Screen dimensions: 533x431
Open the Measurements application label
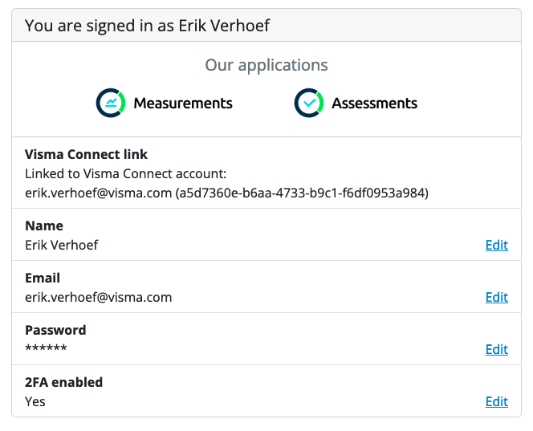coord(183,104)
